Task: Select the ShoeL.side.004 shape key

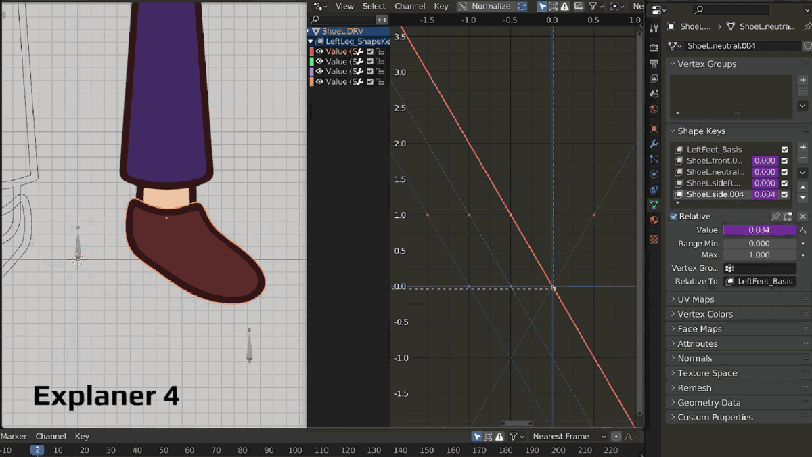Action: 715,194
